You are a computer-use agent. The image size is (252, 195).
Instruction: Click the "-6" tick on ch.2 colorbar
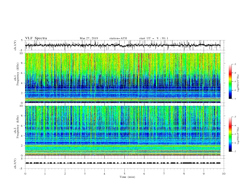coord(235,143)
